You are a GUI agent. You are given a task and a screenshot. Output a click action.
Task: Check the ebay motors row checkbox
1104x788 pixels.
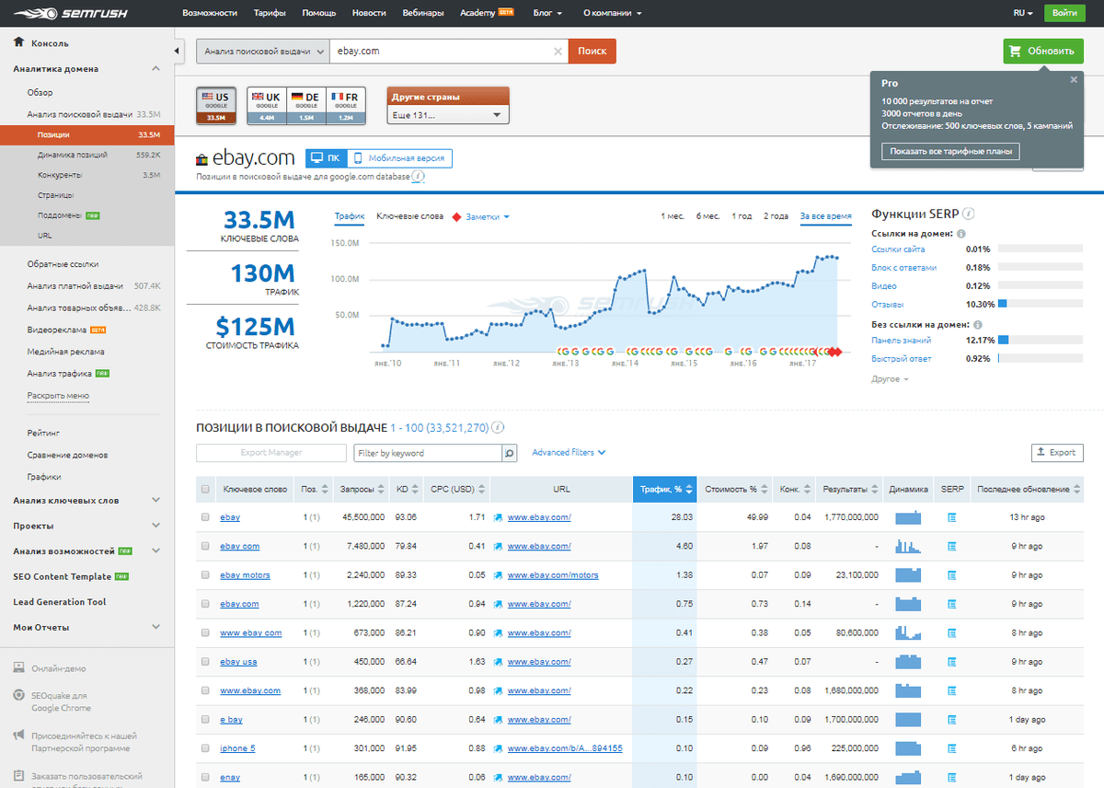tap(205, 575)
